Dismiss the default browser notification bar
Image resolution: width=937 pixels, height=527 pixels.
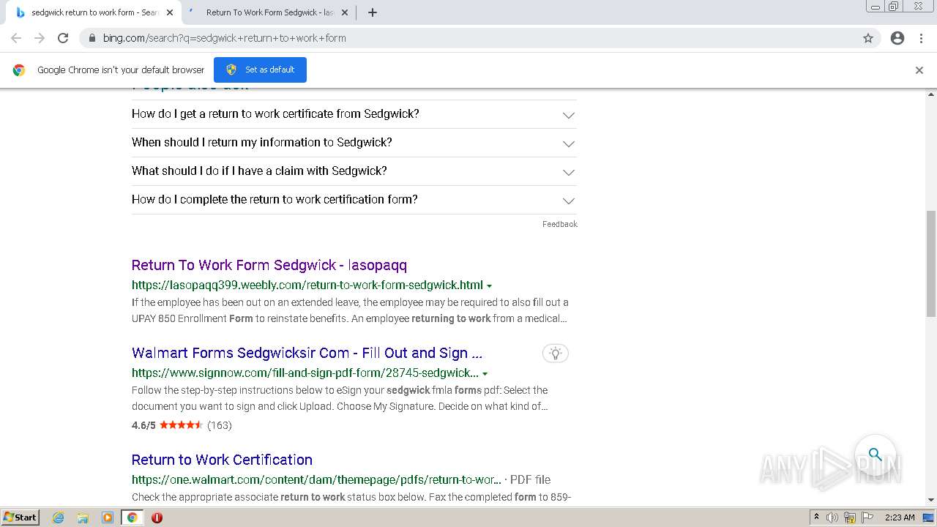(x=919, y=70)
